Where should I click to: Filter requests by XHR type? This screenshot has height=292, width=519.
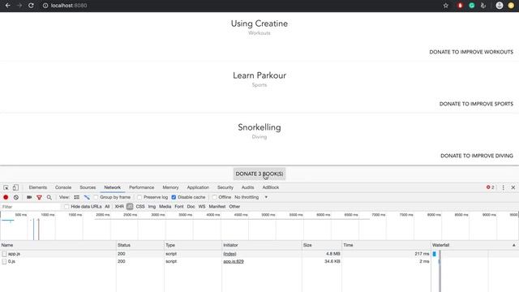(x=119, y=207)
